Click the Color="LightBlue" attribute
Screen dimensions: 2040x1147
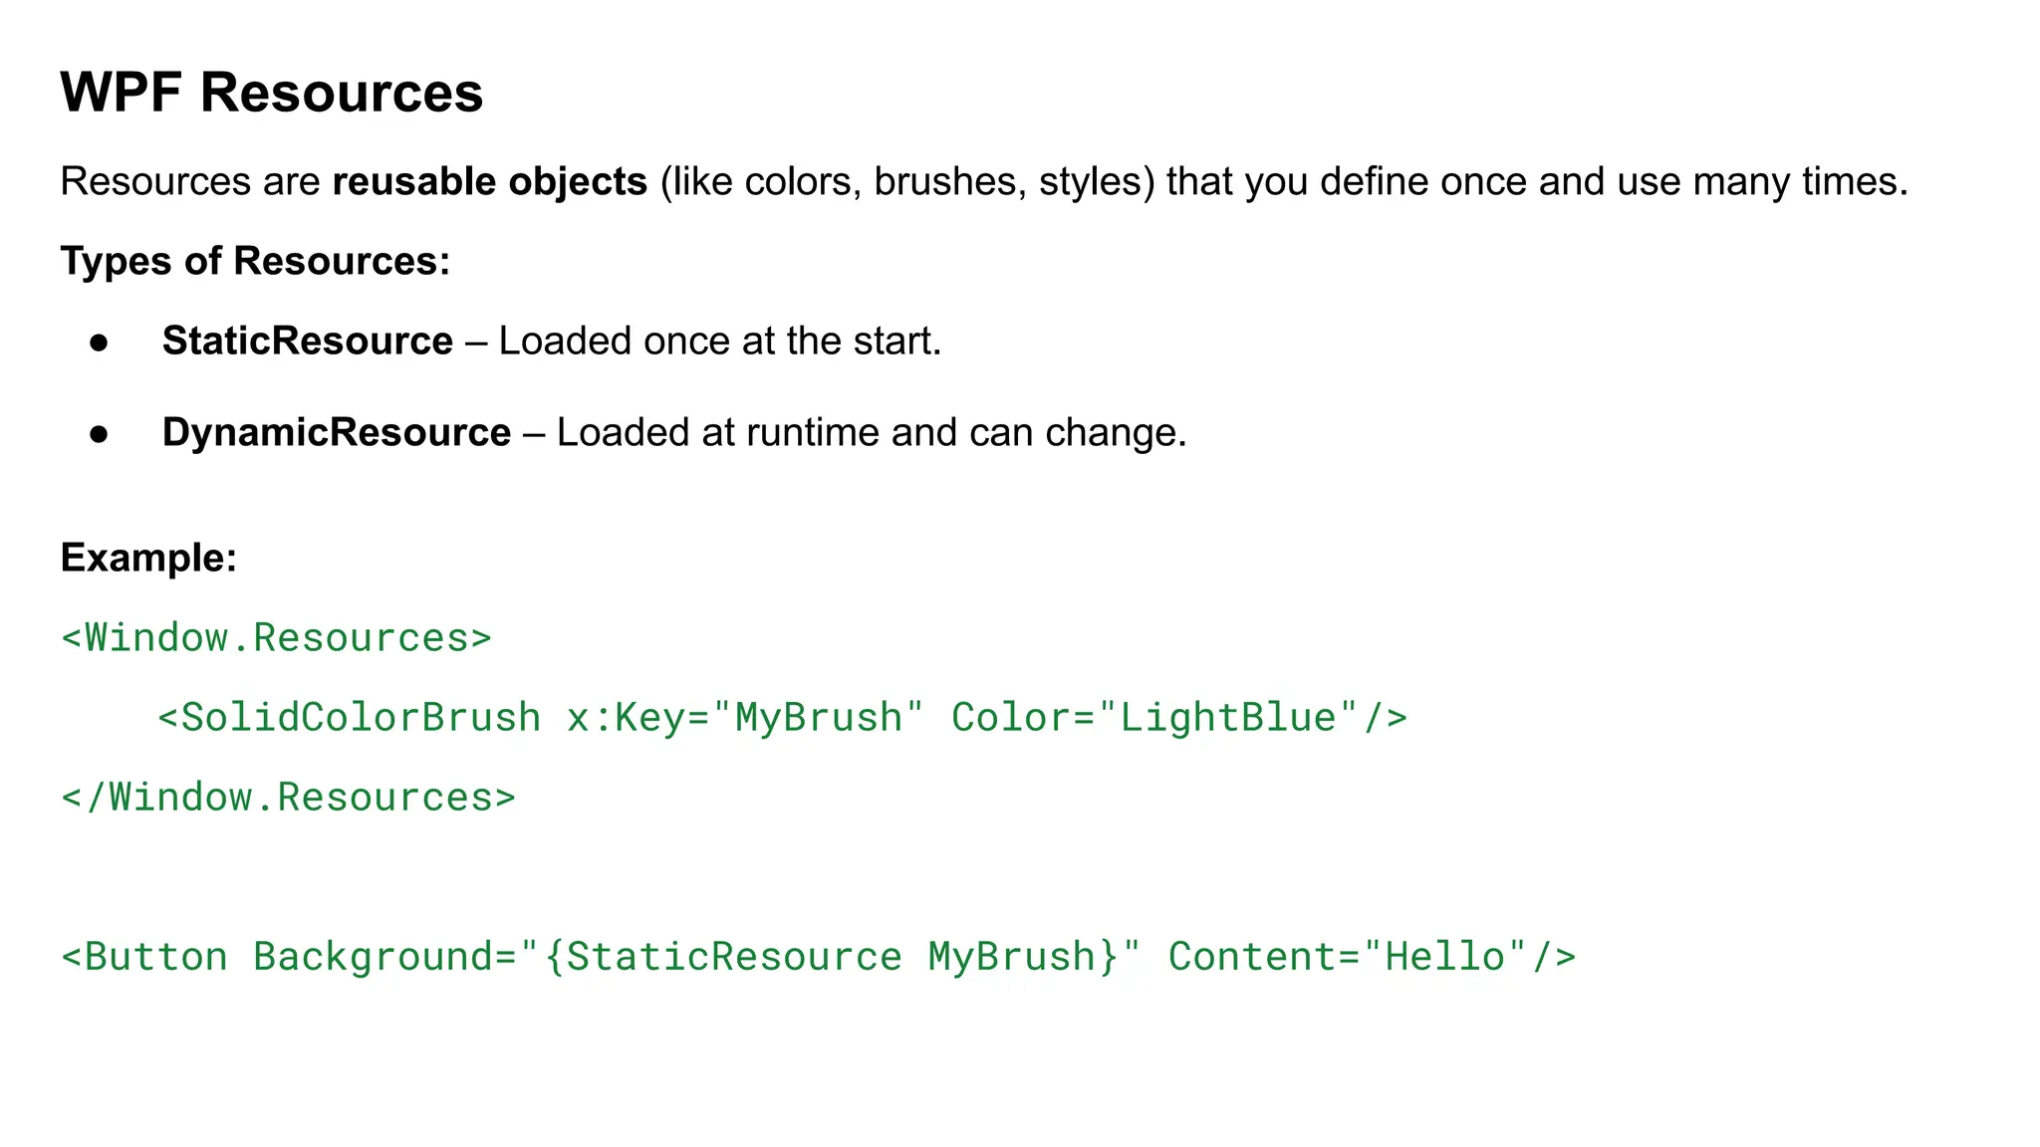(x=1155, y=718)
